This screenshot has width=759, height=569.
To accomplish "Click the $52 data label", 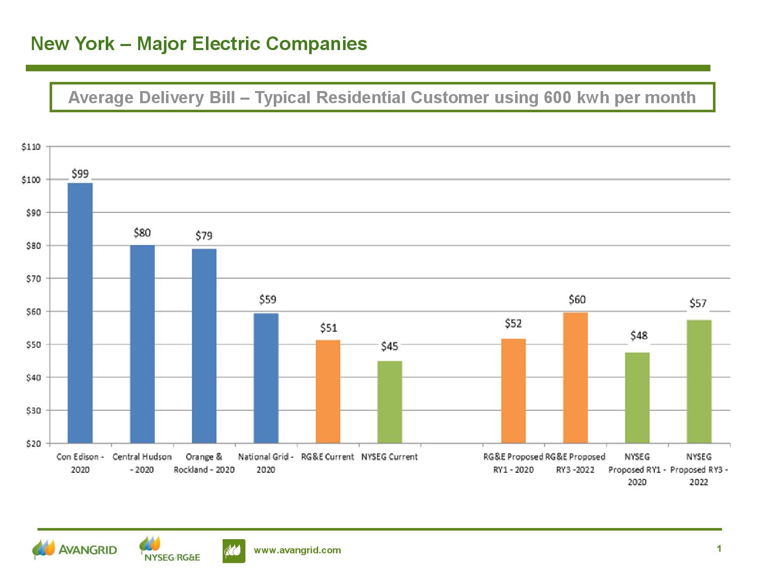I will 513,323.
